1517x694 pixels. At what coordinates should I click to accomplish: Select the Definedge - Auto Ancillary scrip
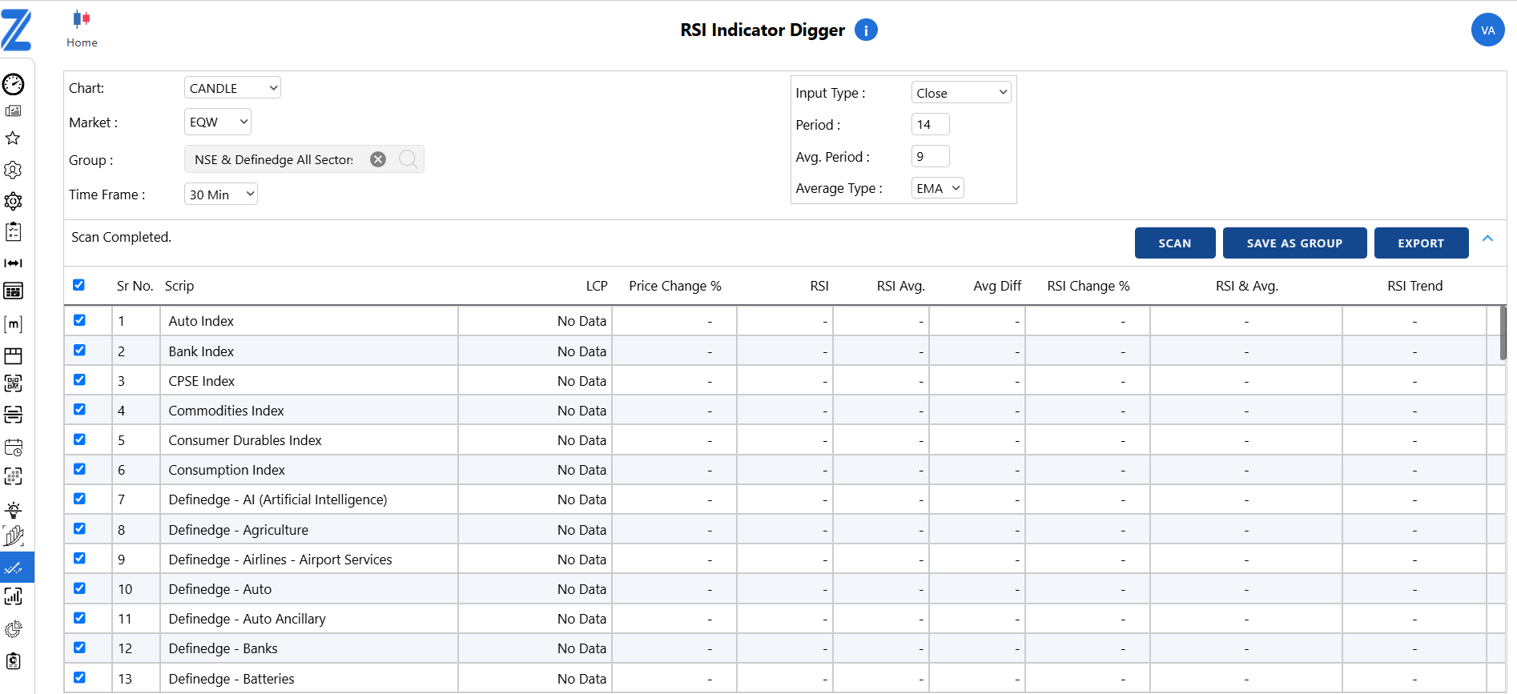pos(247,619)
